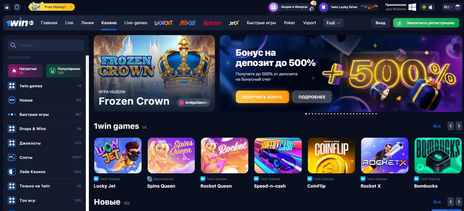Focus the Поиск search field
464x211 pixels.
coord(46,45)
